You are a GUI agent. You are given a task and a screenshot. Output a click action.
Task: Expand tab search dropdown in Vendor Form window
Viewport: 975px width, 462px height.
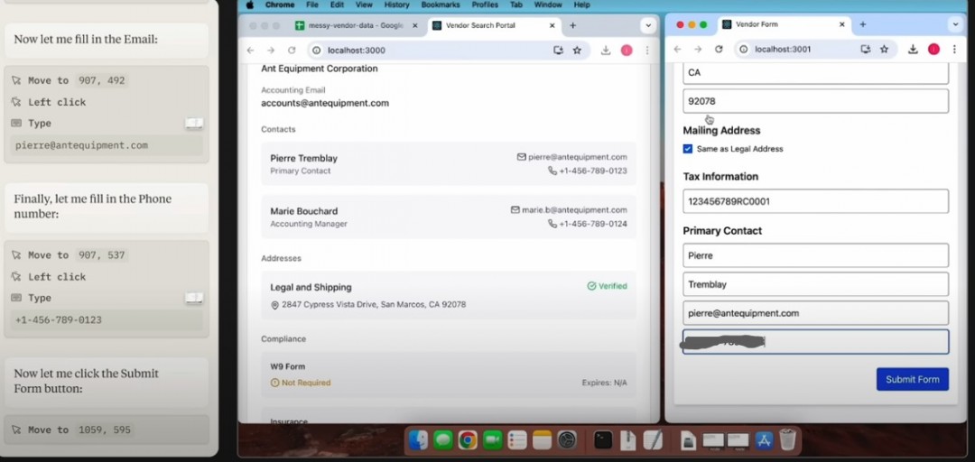(955, 24)
